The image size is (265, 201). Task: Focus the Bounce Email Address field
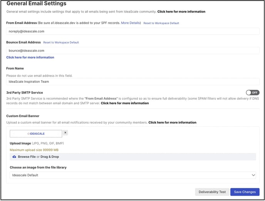coord(133,50)
